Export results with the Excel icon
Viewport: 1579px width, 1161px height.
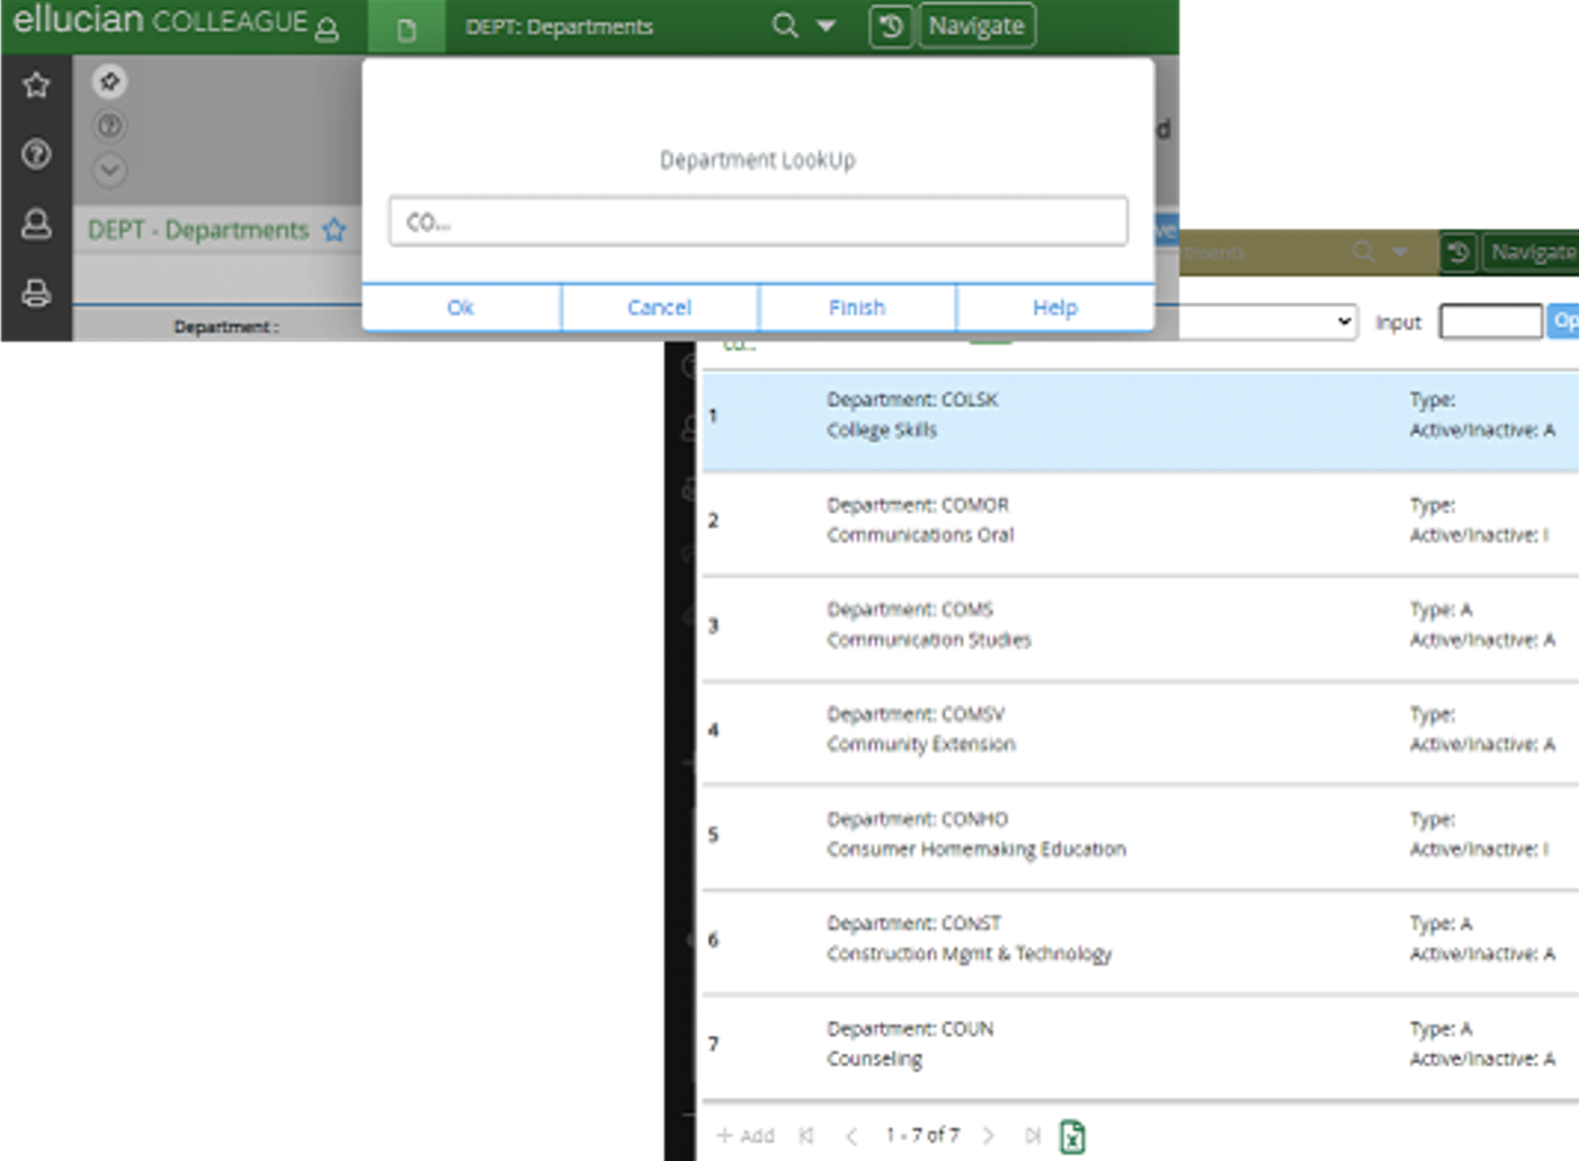coord(1072,1137)
